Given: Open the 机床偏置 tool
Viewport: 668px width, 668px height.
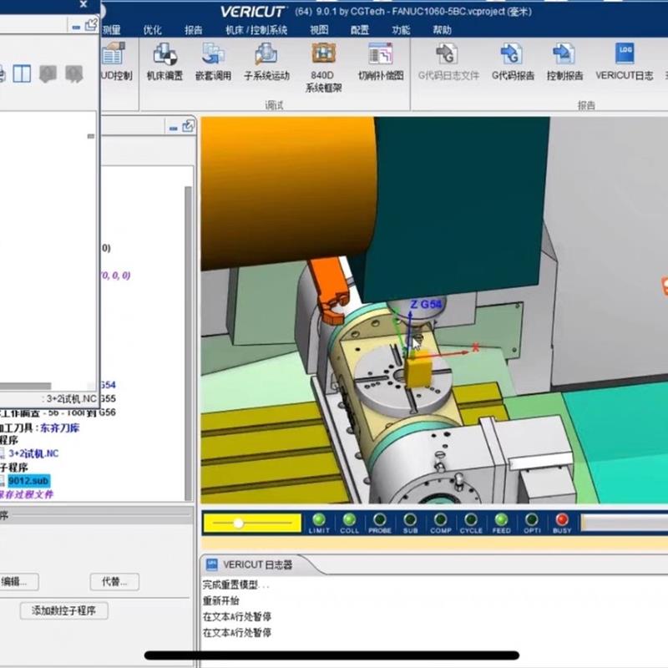Looking at the screenshot, I should click(164, 62).
